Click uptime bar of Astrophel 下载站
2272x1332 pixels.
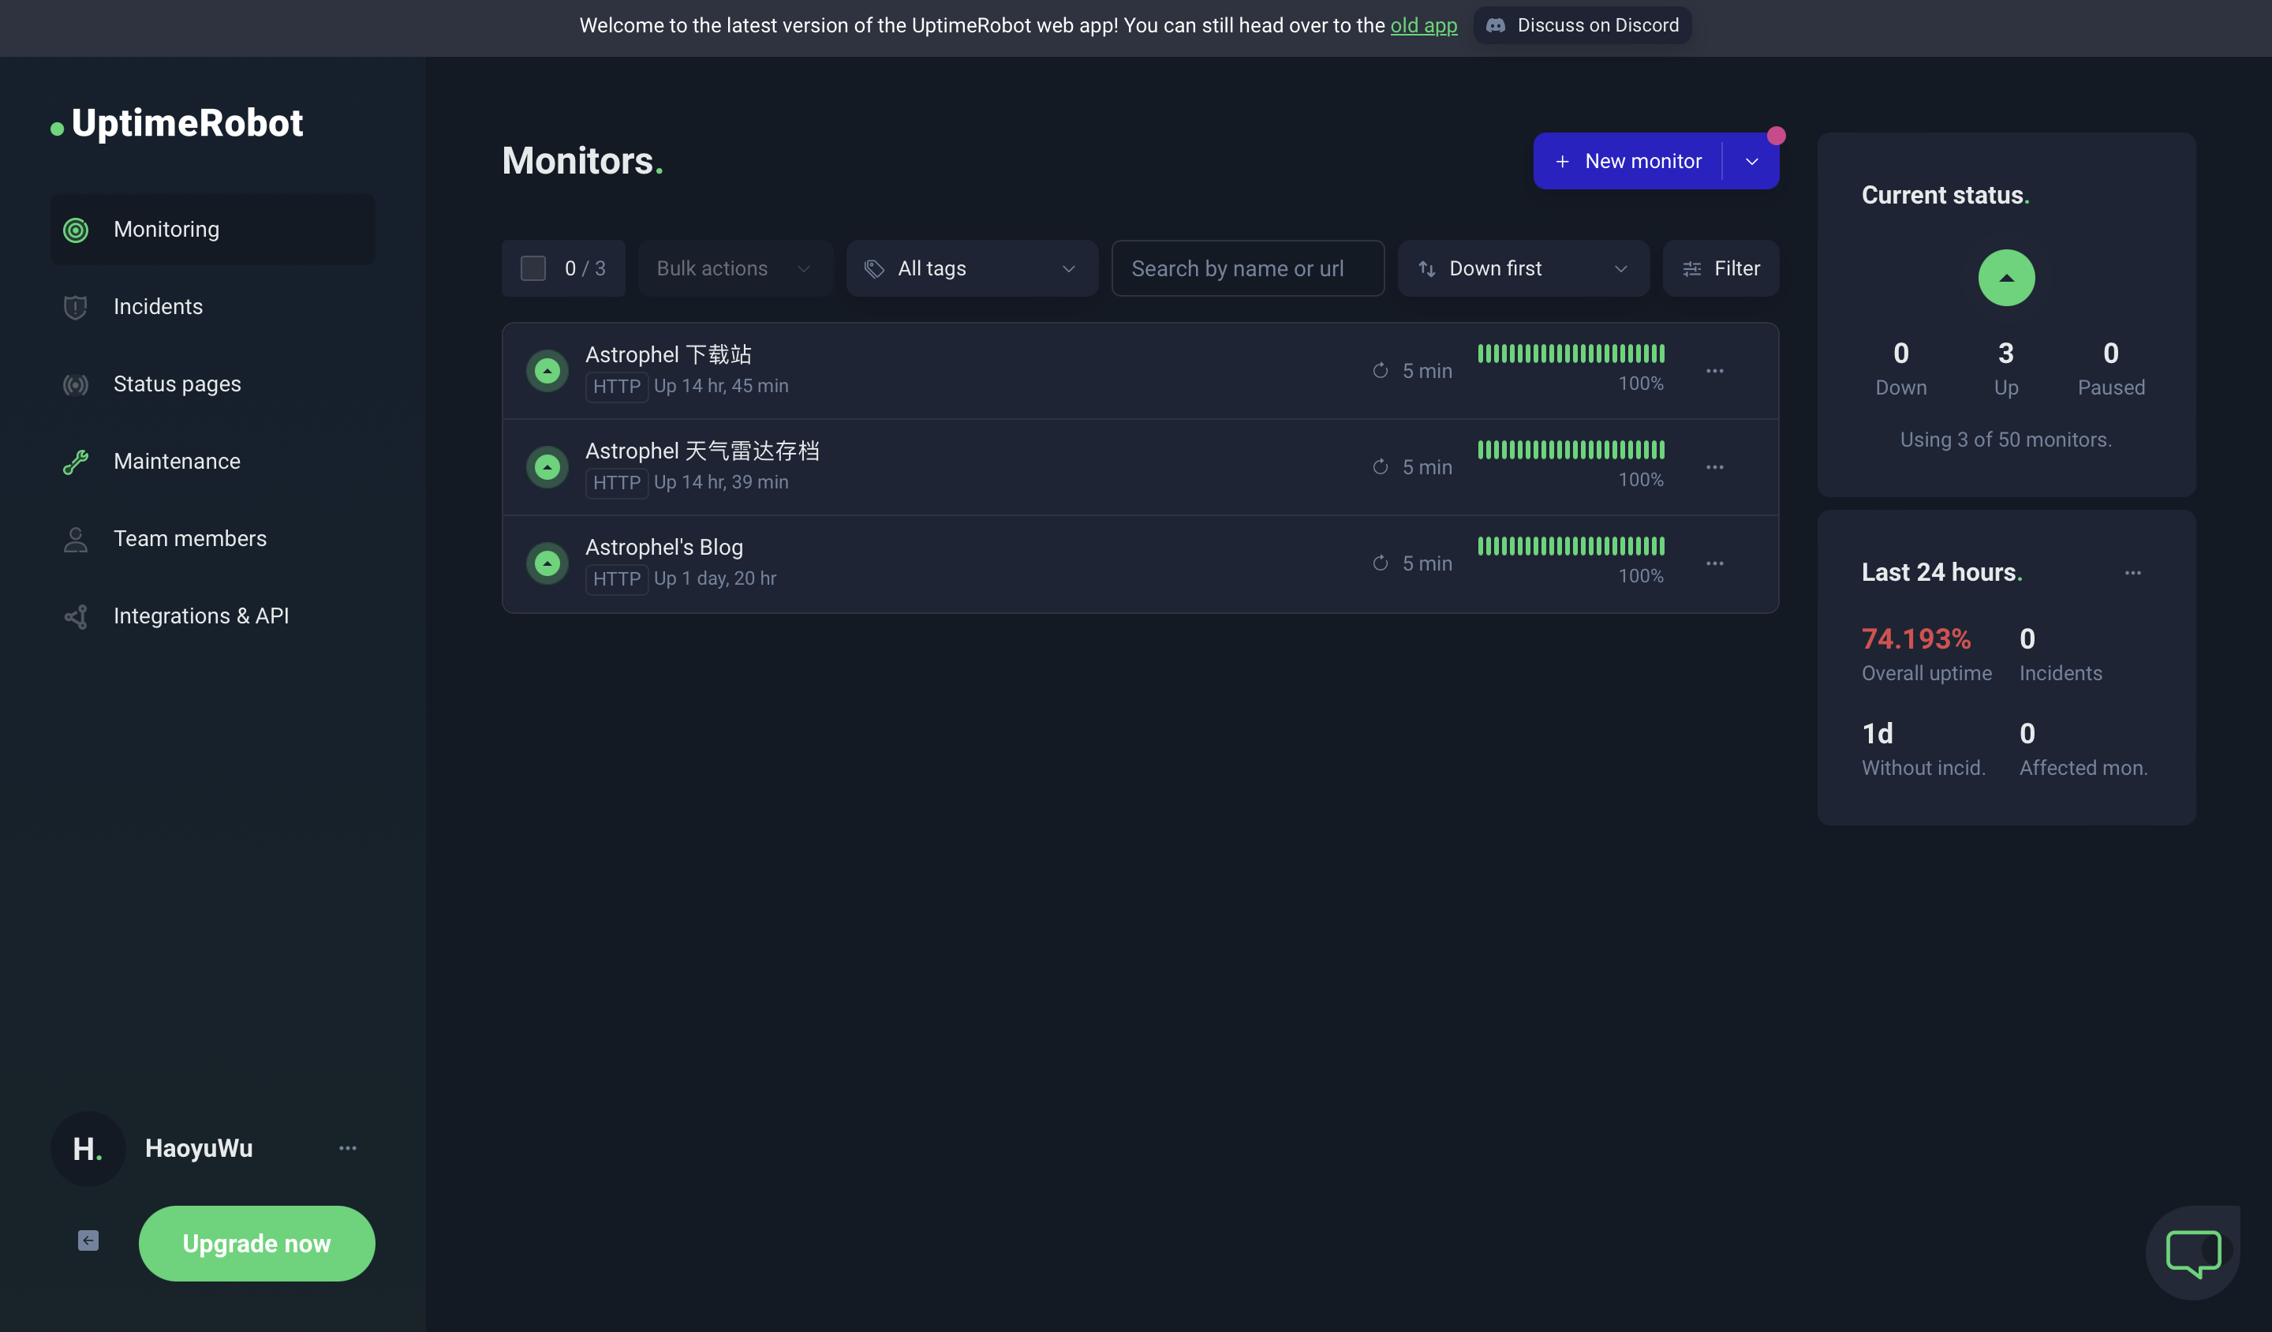[1571, 354]
